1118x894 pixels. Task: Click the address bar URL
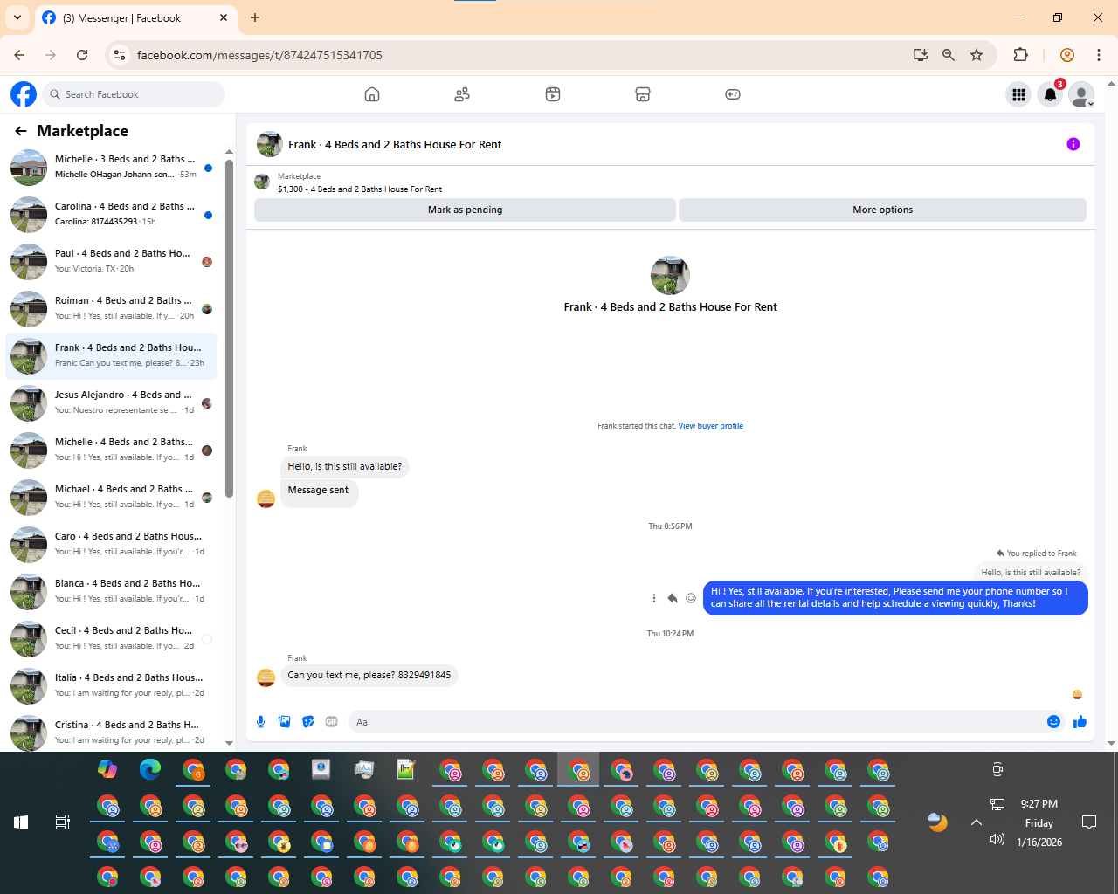[259, 55]
